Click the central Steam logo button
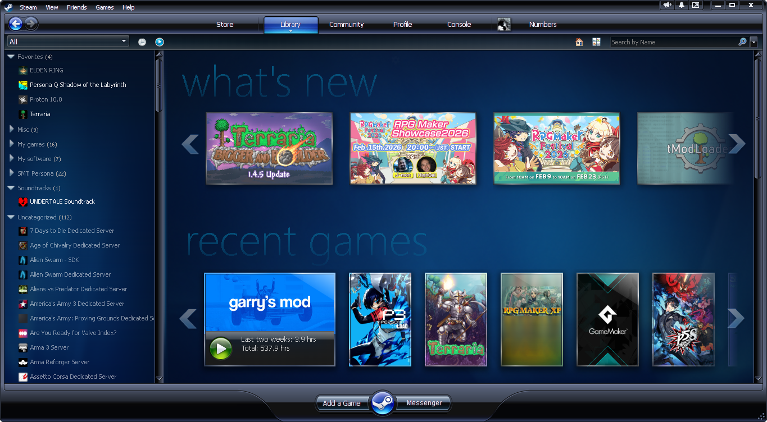Screen dimensions: 767x422 [383, 403]
